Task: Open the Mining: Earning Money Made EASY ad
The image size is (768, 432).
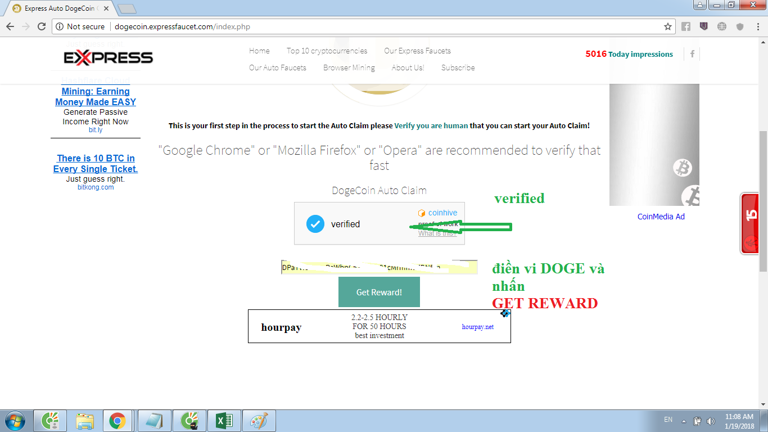Action: 96,96
